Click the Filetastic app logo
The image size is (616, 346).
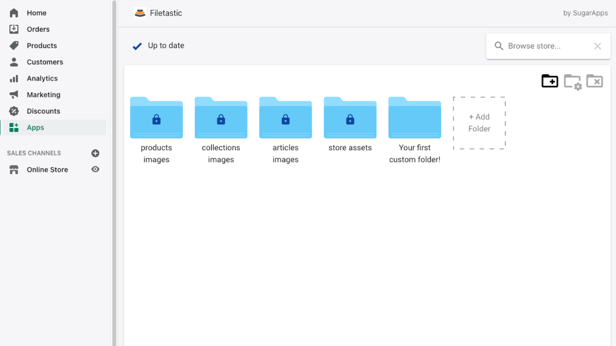140,13
